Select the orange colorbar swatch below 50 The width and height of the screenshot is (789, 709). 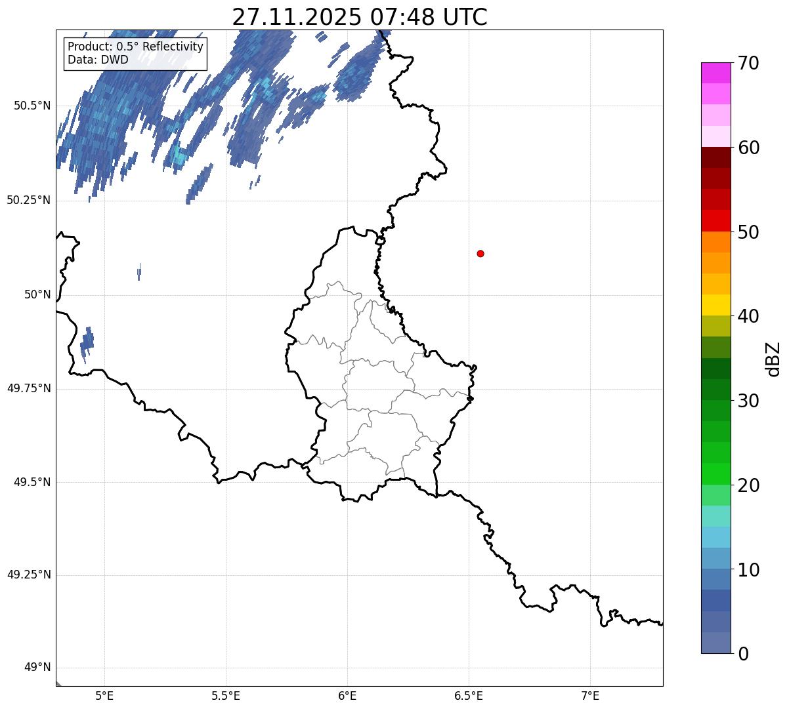[x=715, y=242]
